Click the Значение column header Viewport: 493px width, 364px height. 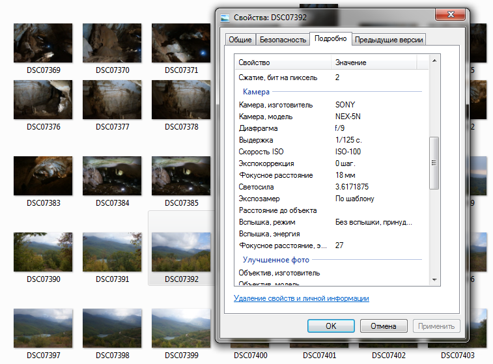(374, 63)
